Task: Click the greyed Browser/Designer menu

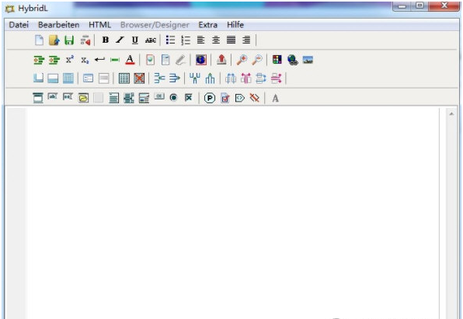Action: click(155, 25)
